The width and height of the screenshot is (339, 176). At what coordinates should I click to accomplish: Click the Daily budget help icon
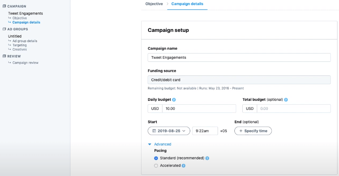click(174, 100)
